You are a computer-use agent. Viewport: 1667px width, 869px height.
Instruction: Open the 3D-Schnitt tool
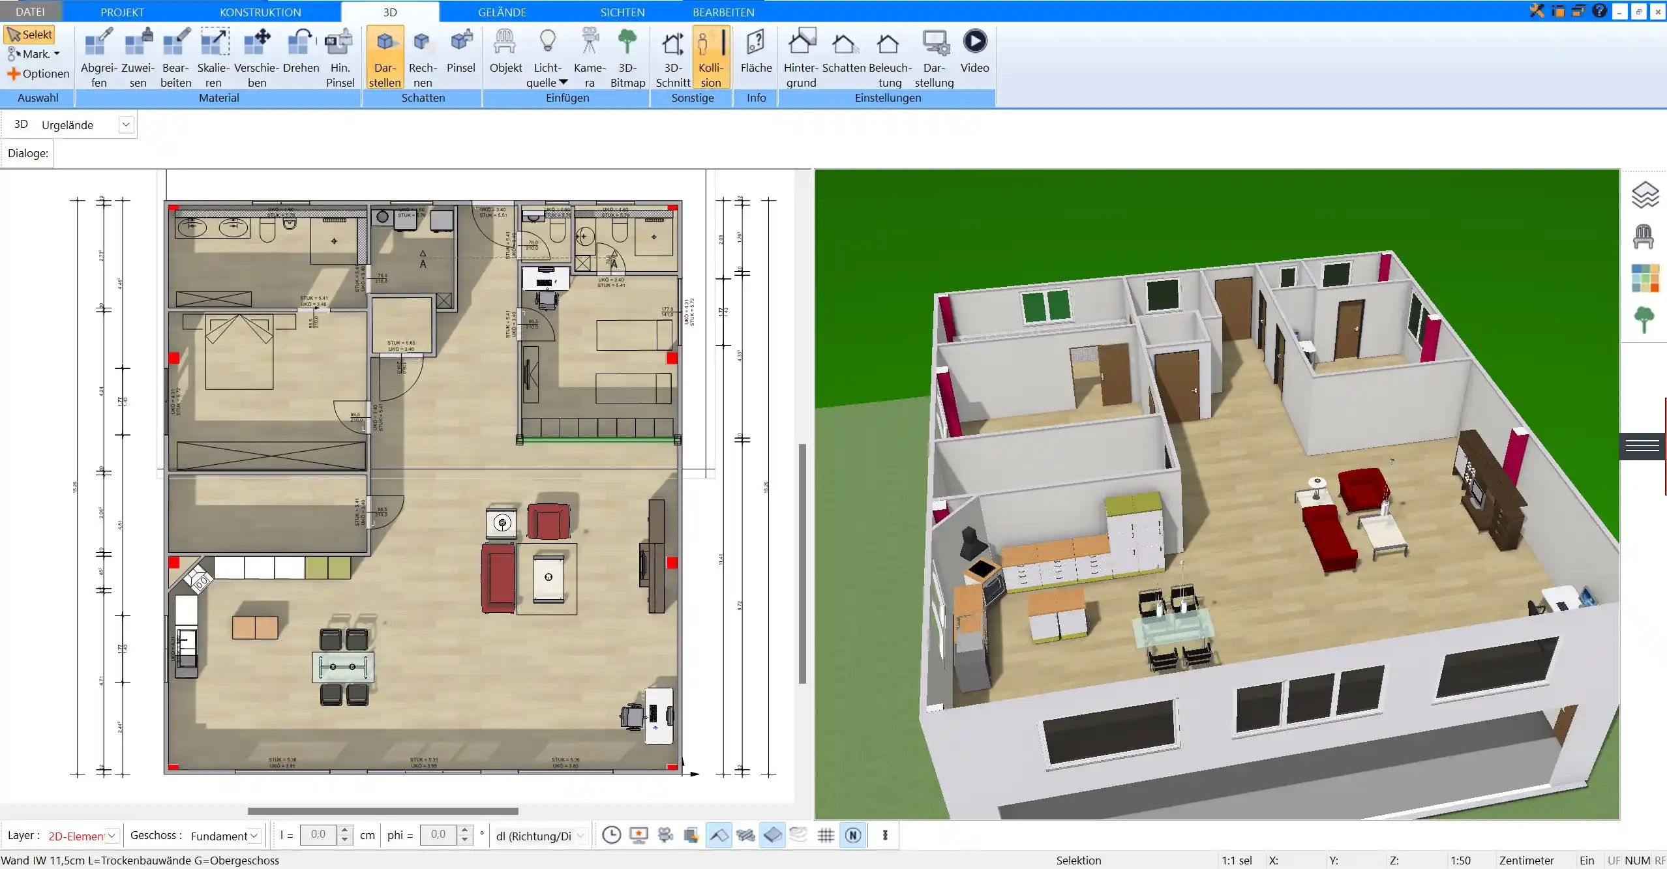[x=672, y=57]
